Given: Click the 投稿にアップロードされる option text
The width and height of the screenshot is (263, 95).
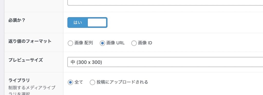Looking at the screenshot, I should (122, 82).
